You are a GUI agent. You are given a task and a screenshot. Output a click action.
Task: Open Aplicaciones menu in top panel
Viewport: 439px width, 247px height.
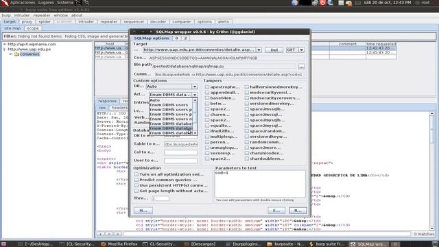click(23, 3)
